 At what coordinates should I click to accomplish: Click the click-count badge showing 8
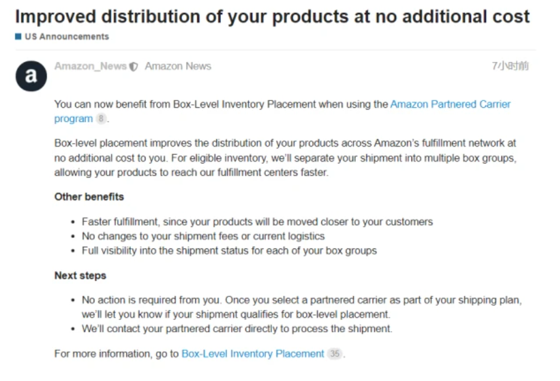click(x=101, y=118)
